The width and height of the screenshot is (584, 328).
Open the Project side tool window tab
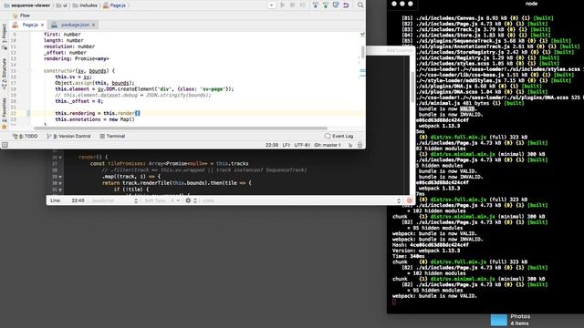[x=5, y=36]
